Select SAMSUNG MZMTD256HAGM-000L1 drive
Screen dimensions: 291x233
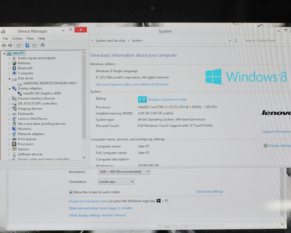pos(50,83)
